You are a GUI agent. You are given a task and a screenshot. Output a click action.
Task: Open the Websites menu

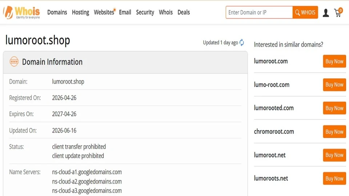[x=104, y=12]
